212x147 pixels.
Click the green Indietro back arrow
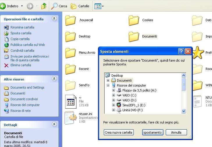3,6
